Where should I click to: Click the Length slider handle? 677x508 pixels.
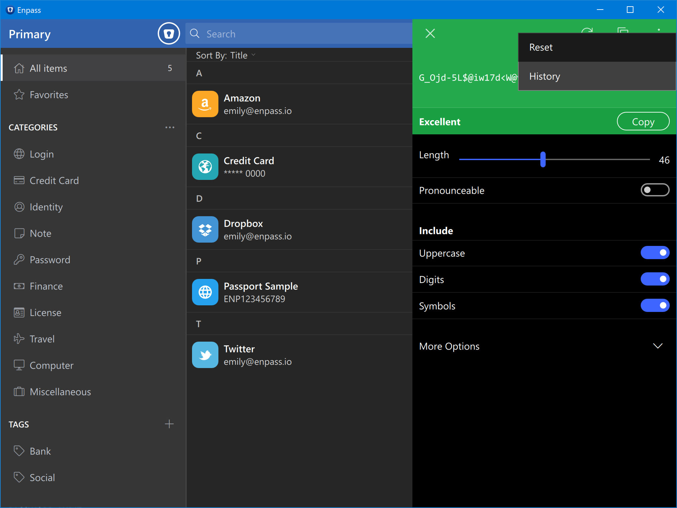(x=543, y=159)
